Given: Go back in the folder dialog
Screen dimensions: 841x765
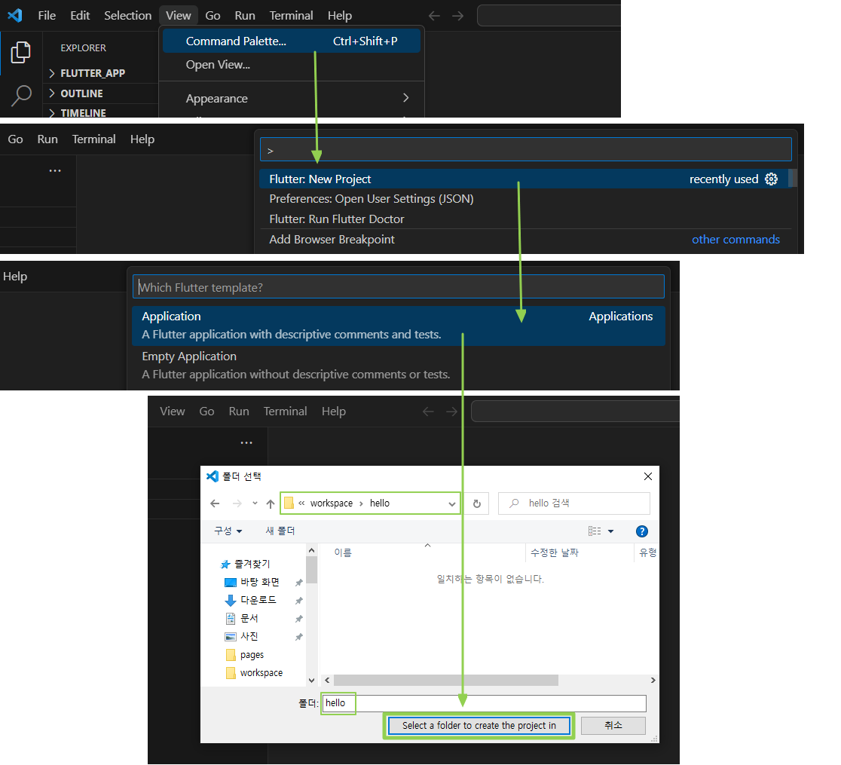Looking at the screenshot, I should pyautogui.click(x=215, y=503).
